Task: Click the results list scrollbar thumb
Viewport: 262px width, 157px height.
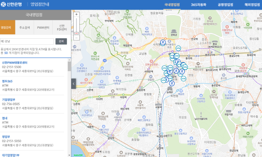Action: [x=69, y=66]
